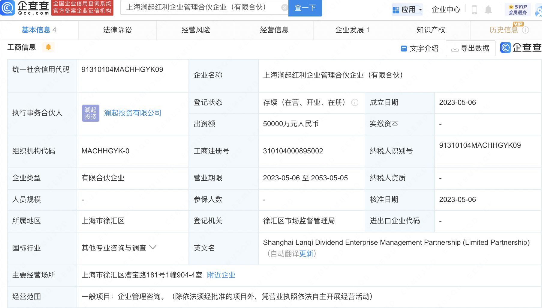Switch to the 经营风险 tab
Screen dimensions: 542x308
196,30
